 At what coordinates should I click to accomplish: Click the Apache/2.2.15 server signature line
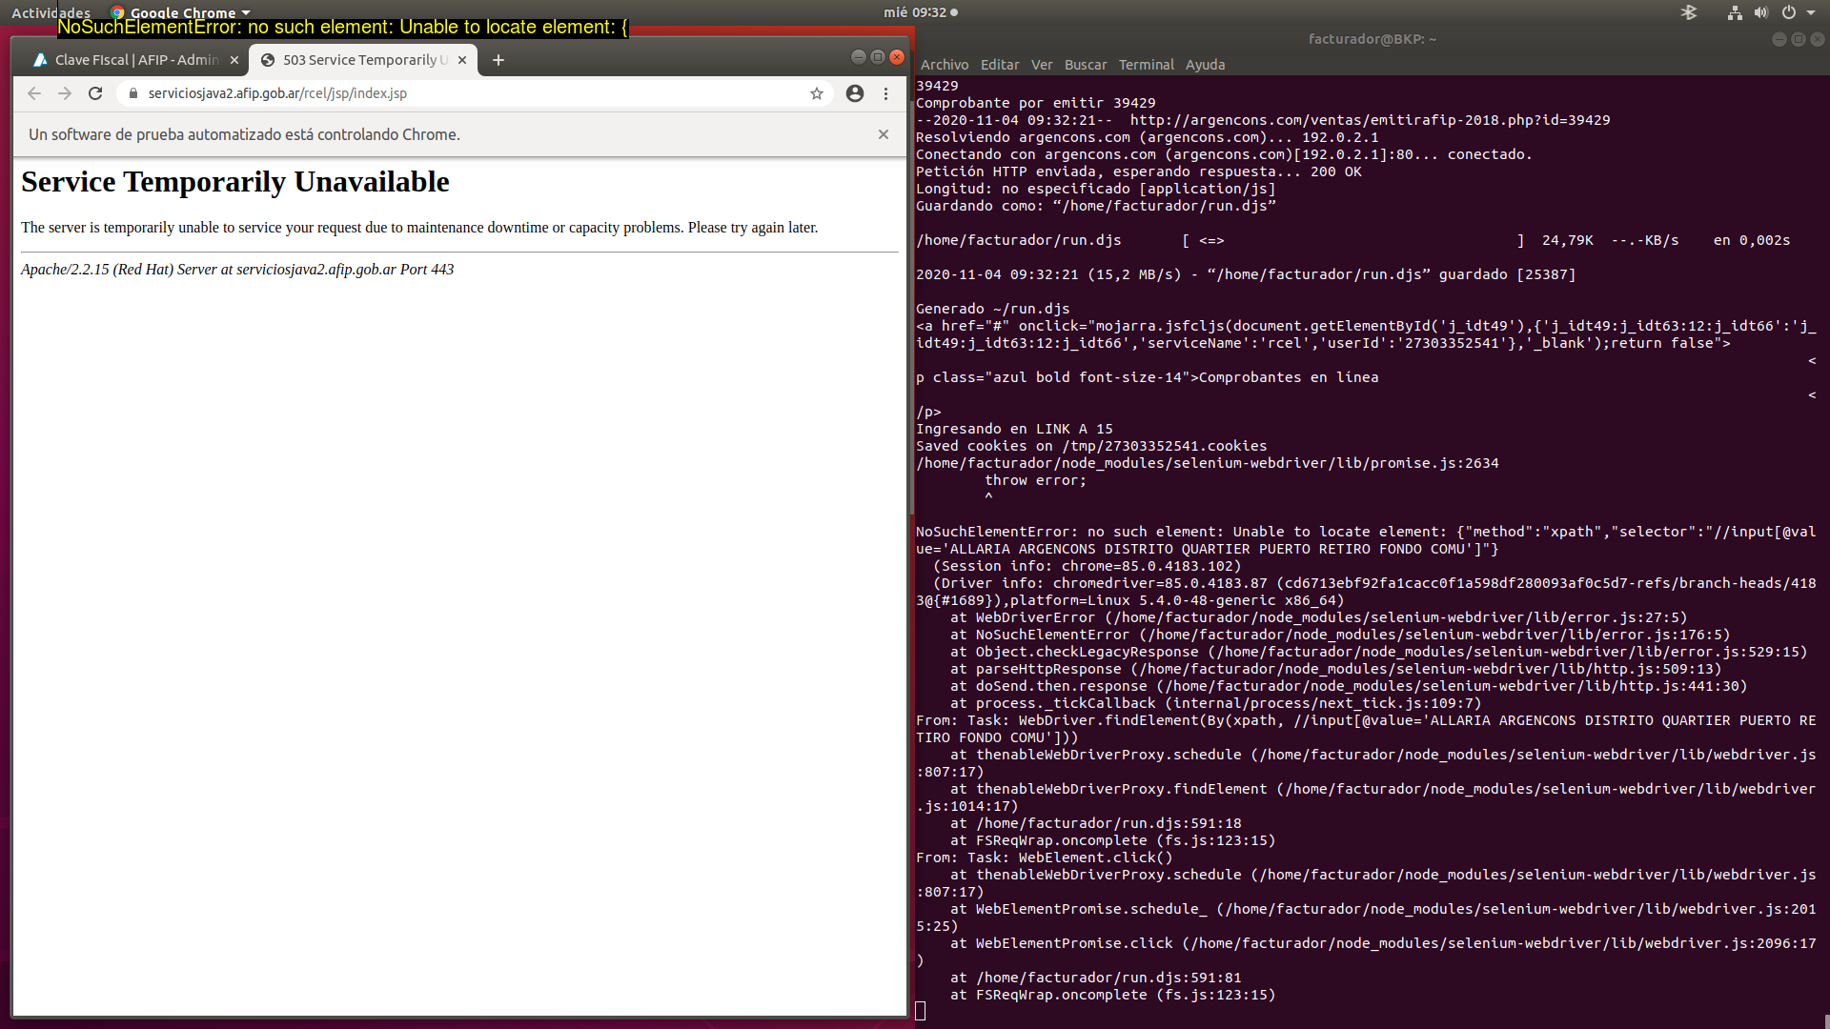237,270
